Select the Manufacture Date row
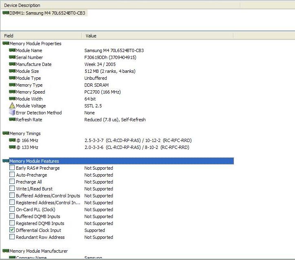 (x=33, y=64)
